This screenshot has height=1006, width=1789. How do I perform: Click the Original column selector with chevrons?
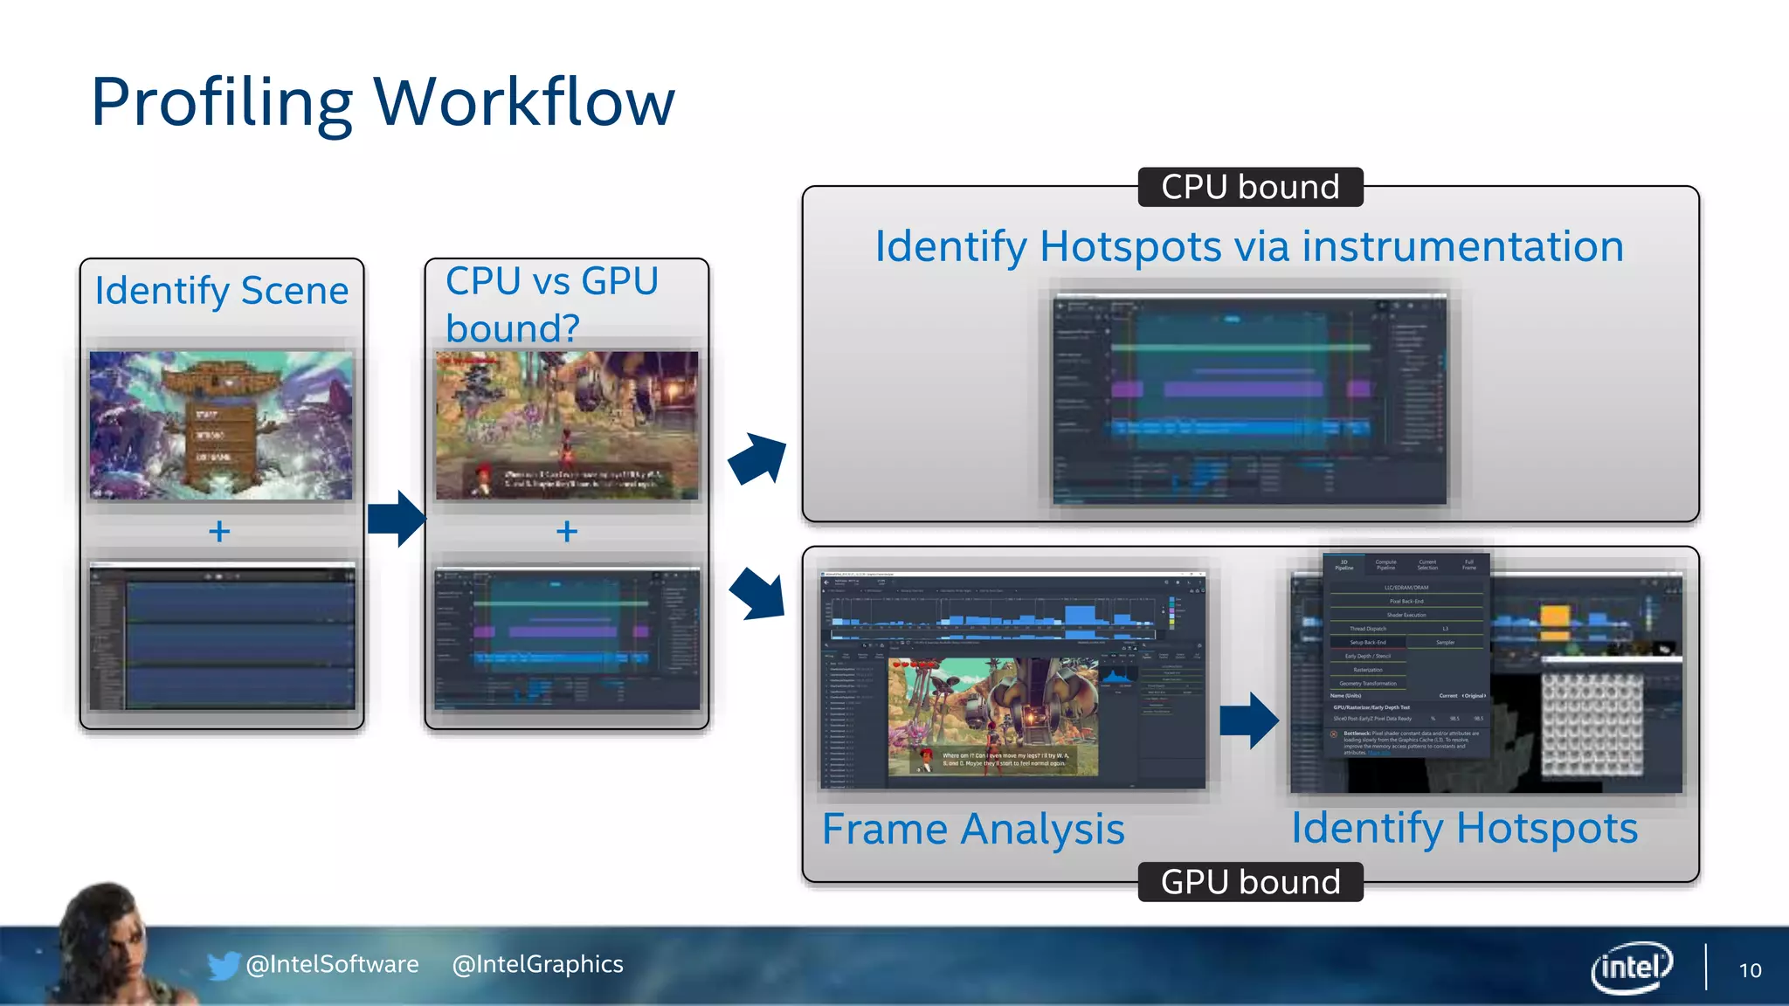point(1474,696)
